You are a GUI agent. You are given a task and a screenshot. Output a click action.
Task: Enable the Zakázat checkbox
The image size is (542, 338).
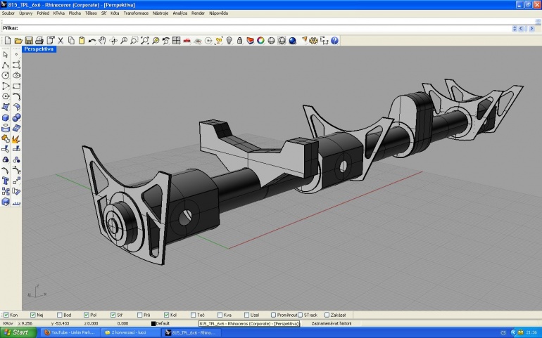click(x=327, y=315)
